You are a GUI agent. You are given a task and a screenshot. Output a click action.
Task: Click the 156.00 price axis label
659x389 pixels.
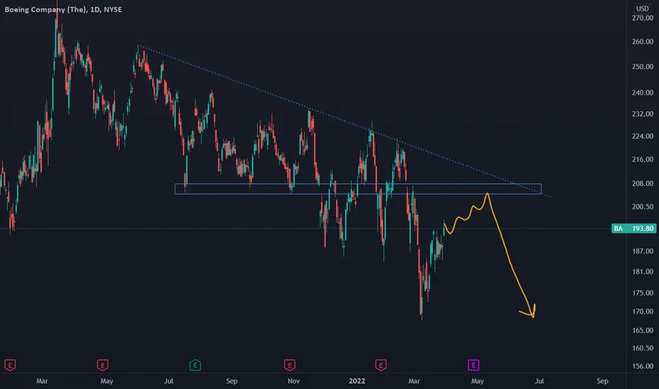pyautogui.click(x=643, y=366)
